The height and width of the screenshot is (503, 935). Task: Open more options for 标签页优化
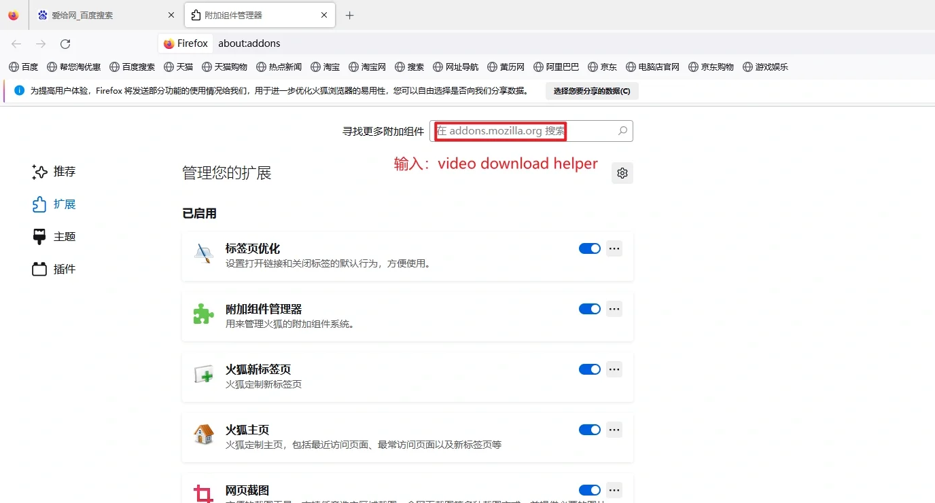pyautogui.click(x=614, y=248)
